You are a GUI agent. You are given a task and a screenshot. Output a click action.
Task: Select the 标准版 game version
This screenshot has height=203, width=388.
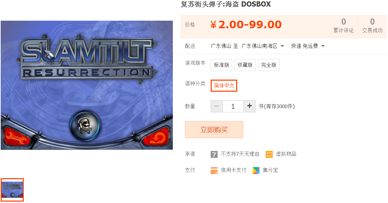[221, 65]
